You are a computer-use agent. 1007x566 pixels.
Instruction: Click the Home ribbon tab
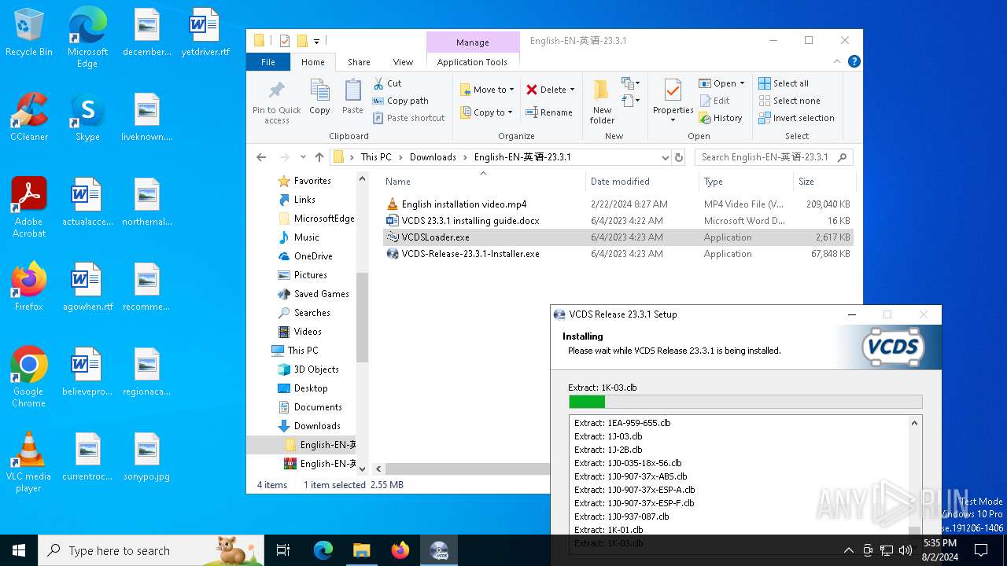312,62
